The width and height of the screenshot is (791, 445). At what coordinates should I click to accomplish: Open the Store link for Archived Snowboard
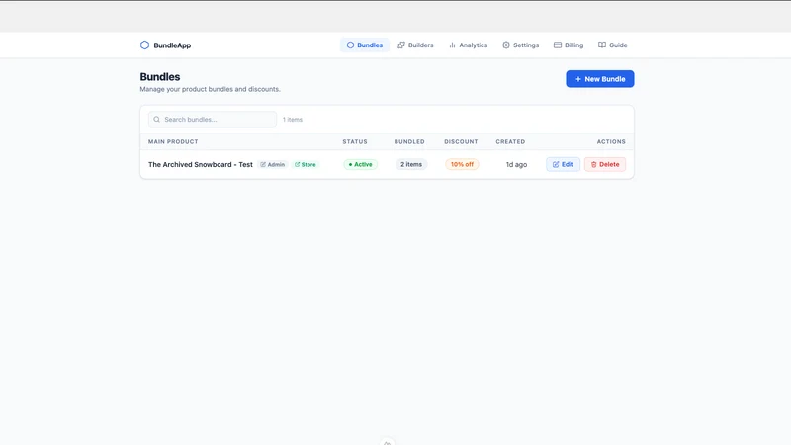[306, 164]
